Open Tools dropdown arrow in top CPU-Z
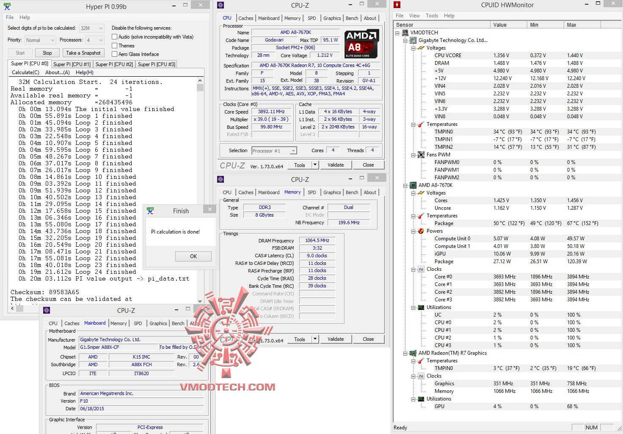The height and width of the screenshot is (434, 623). [x=315, y=165]
